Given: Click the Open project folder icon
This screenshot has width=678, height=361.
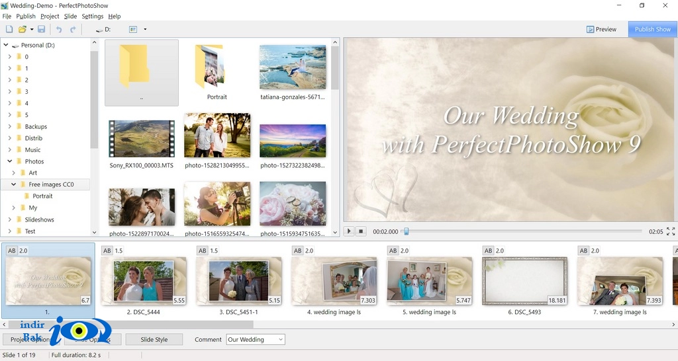Looking at the screenshot, I should point(22,29).
